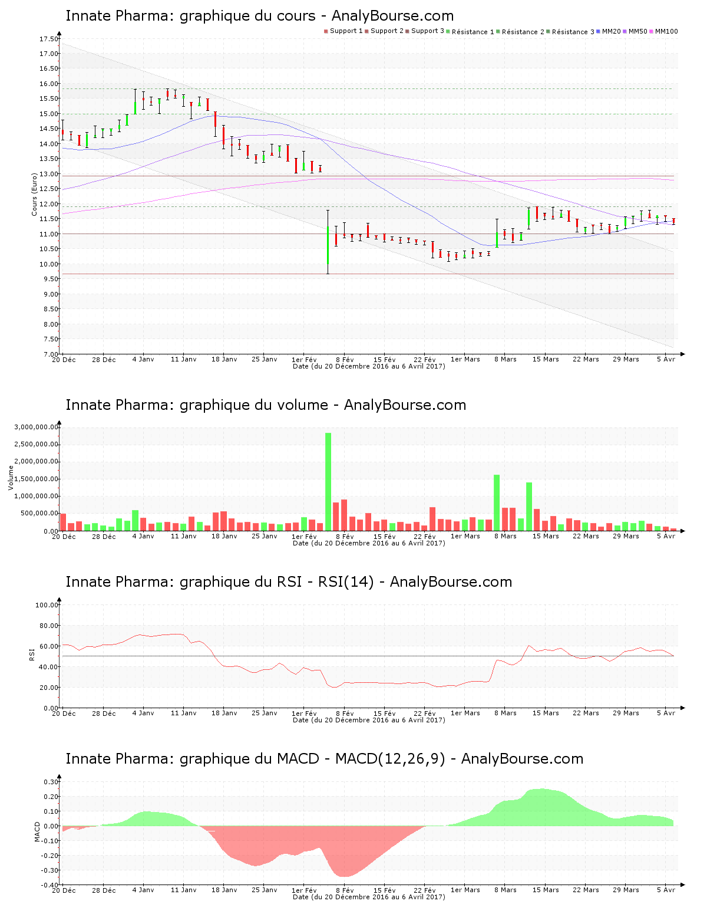This screenshot has height=914, width=707.
Task: Click the 500,000.00 volume axis value
Action: pos(39,514)
